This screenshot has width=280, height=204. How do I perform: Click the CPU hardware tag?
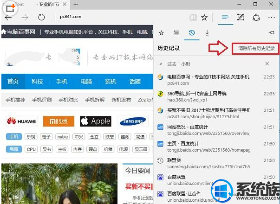pyautogui.click(x=31, y=149)
